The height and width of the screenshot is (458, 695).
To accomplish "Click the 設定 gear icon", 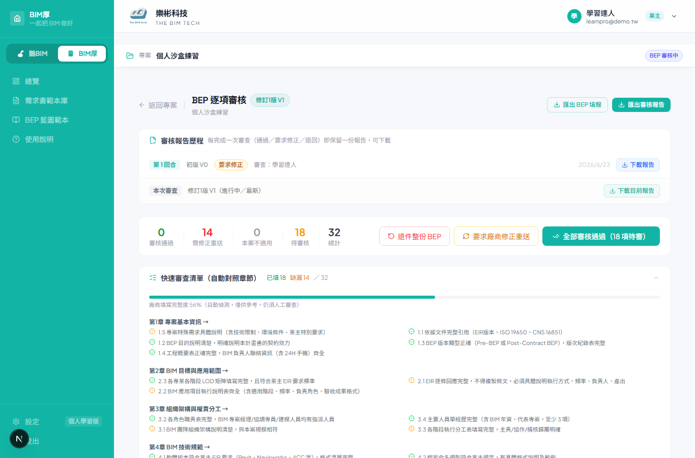I will coord(16,422).
